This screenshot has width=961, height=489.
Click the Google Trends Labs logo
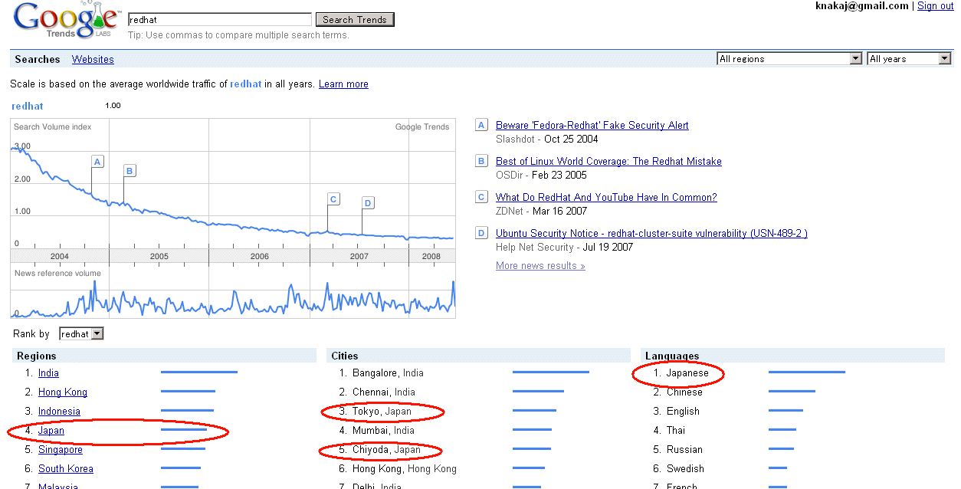click(67, 21)
